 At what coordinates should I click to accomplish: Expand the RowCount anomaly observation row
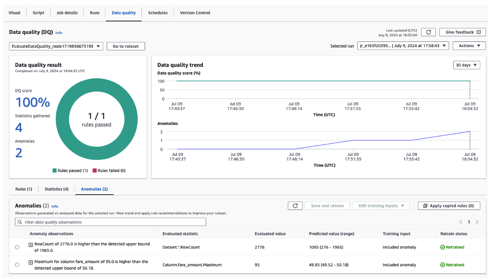(30, 245)
